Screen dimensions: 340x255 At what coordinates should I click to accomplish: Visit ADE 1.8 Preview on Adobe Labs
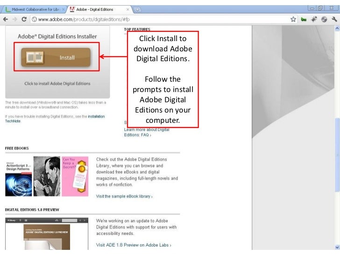click(x=134, y=245)
